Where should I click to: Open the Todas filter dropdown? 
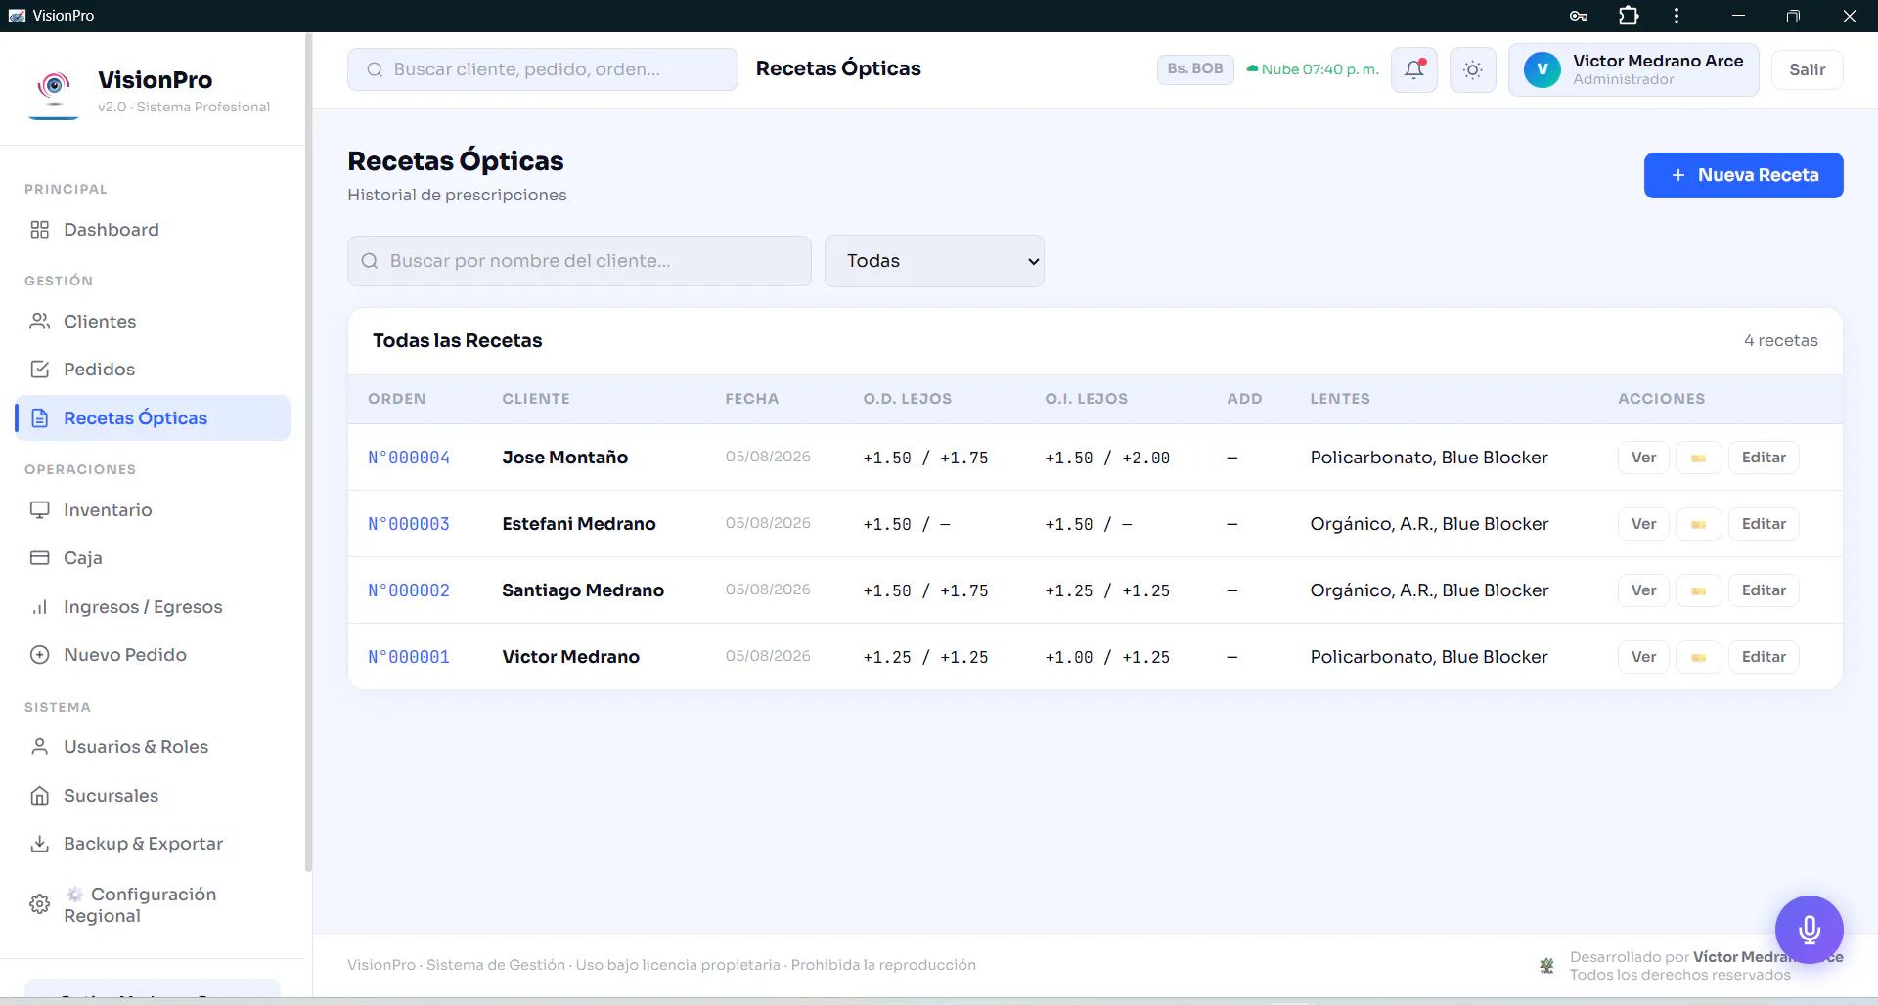tap(934, 261)
